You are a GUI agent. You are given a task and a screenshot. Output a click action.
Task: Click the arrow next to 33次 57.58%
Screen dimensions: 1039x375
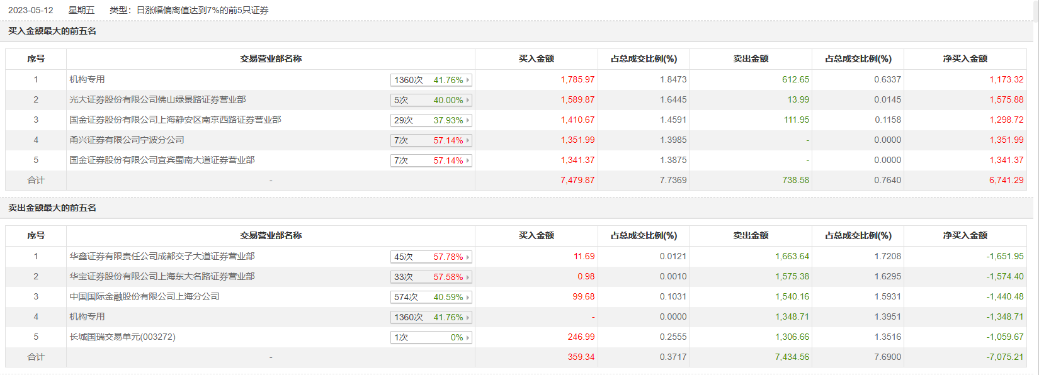coord(468,277)
